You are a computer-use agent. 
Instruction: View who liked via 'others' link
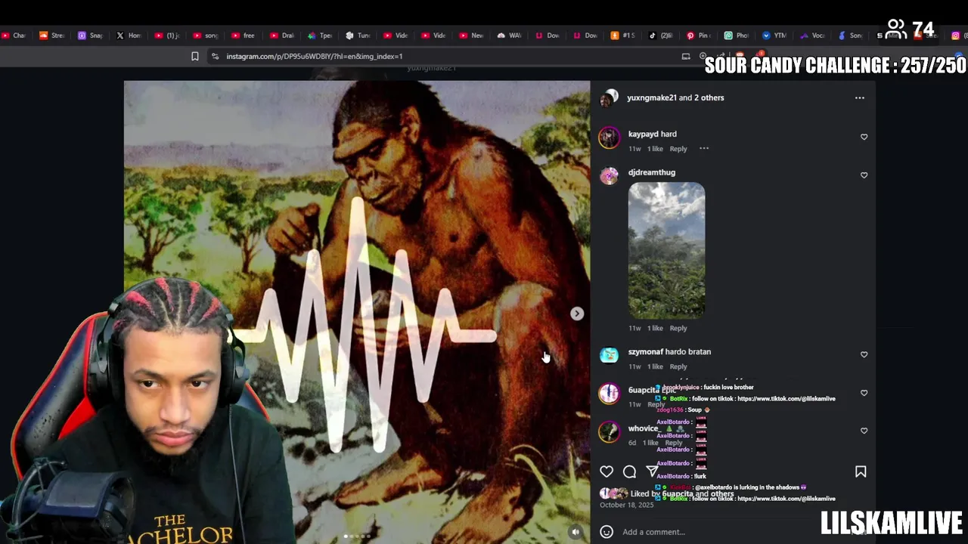point(721,494)
